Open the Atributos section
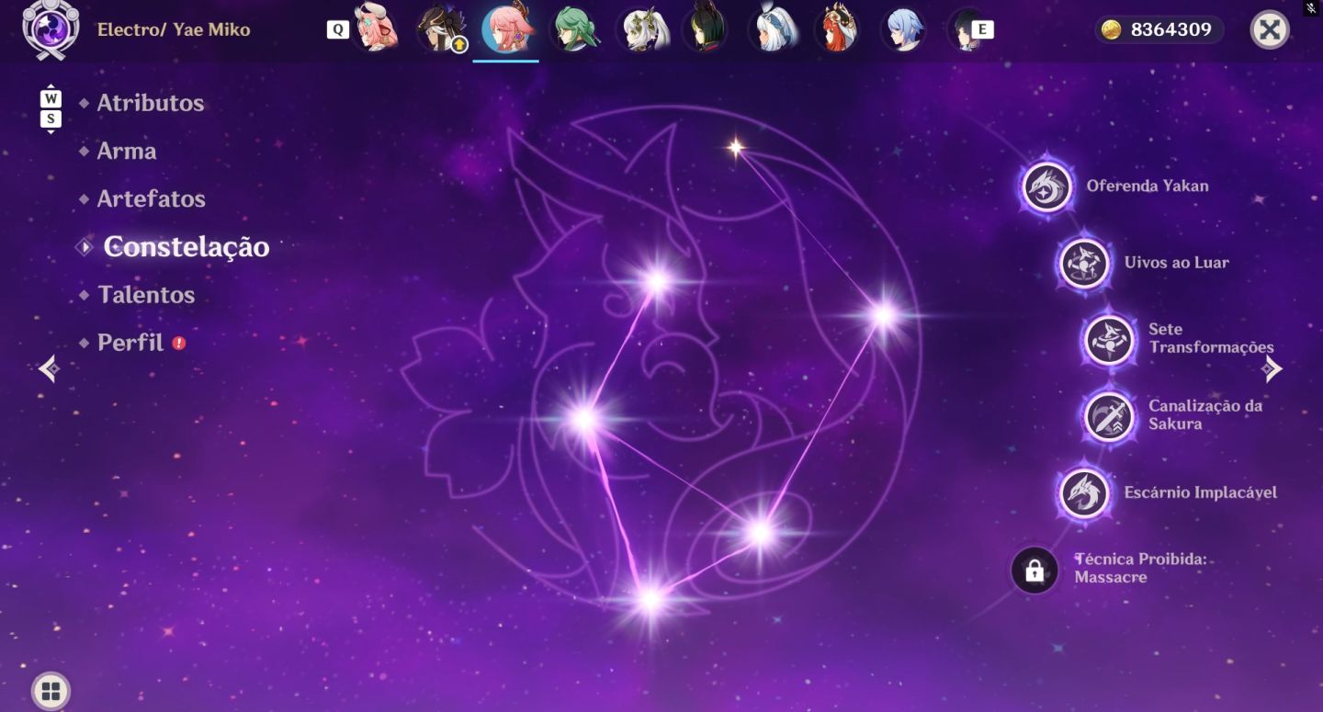 point(151,103)
